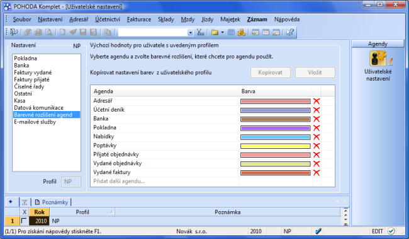The width and height of the screenshot is (409, 239).
Task: Click into the toolbar search text field
Action: (x=153, y=33)
